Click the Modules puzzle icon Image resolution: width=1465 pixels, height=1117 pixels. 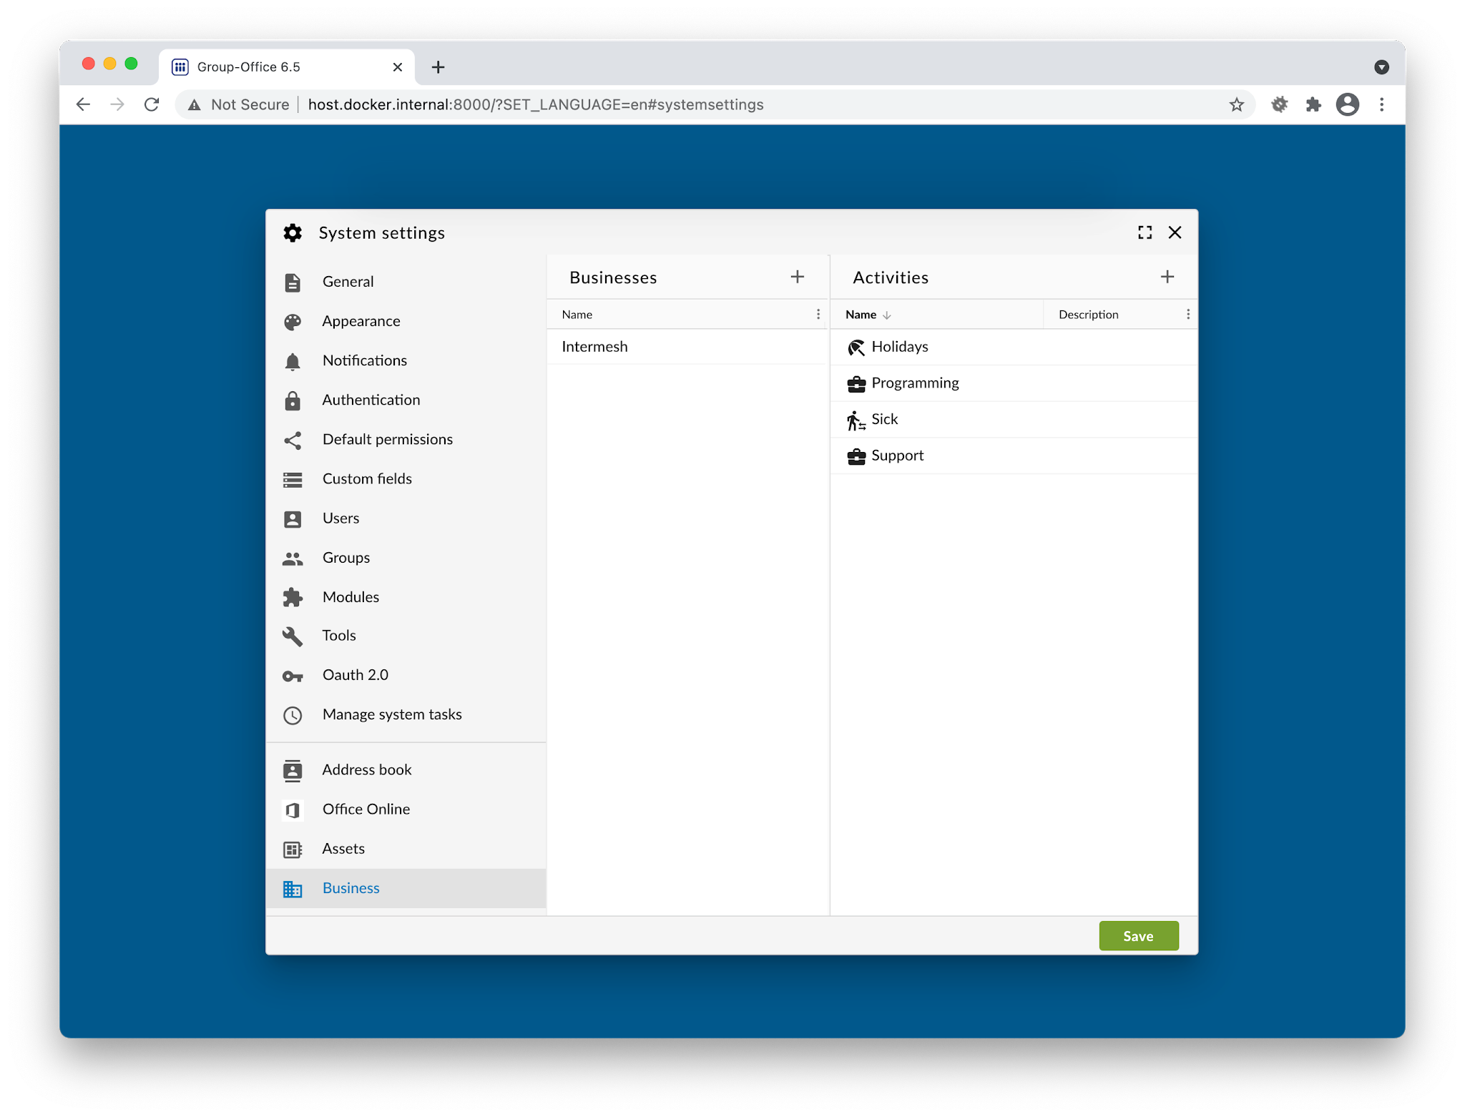point(293,597)
